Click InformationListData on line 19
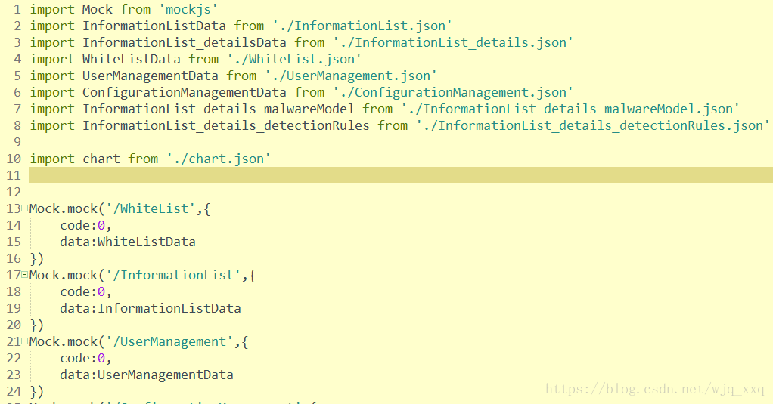The image size is (773, 404). (169, 308)
